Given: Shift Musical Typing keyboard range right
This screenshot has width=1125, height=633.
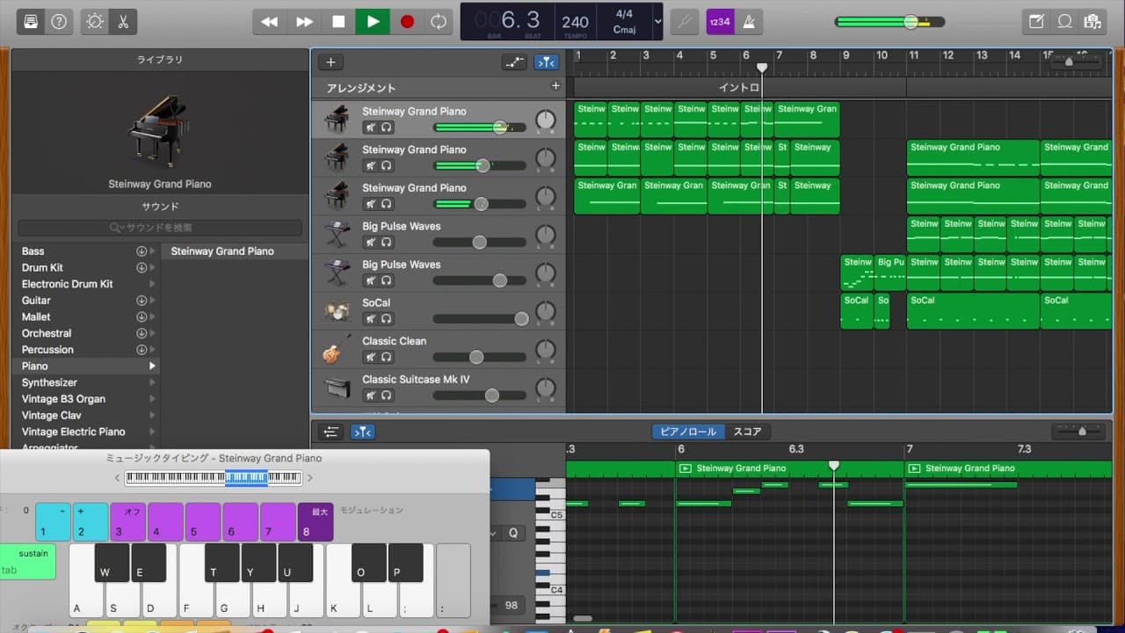Looking at the screenshot, I should [309, 478].
